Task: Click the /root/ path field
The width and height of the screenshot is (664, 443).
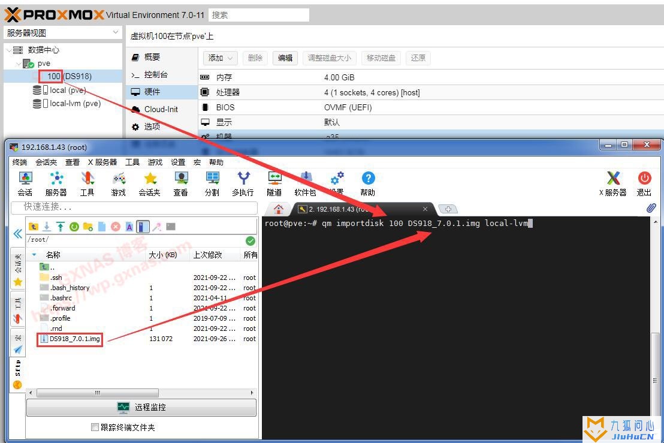Action: click(x=135, y=240)
